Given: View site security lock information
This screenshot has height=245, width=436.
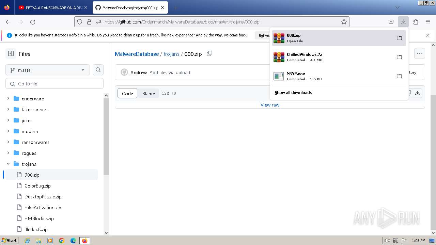Looking at the screenshot, I should (89, 22).
